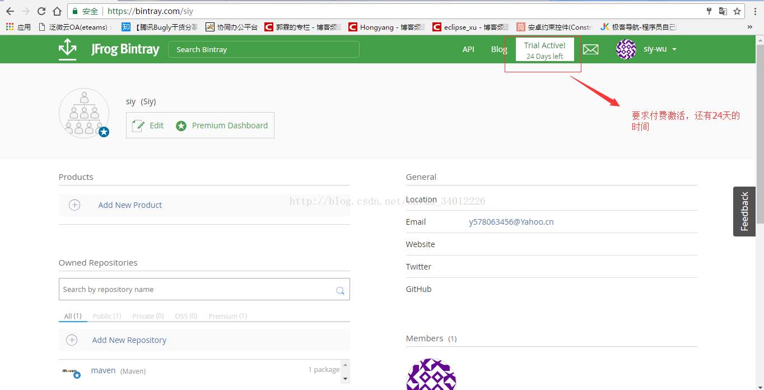Click the member avatar thumbnail
This screenshot has height=390, width=764.
[431, 374]
